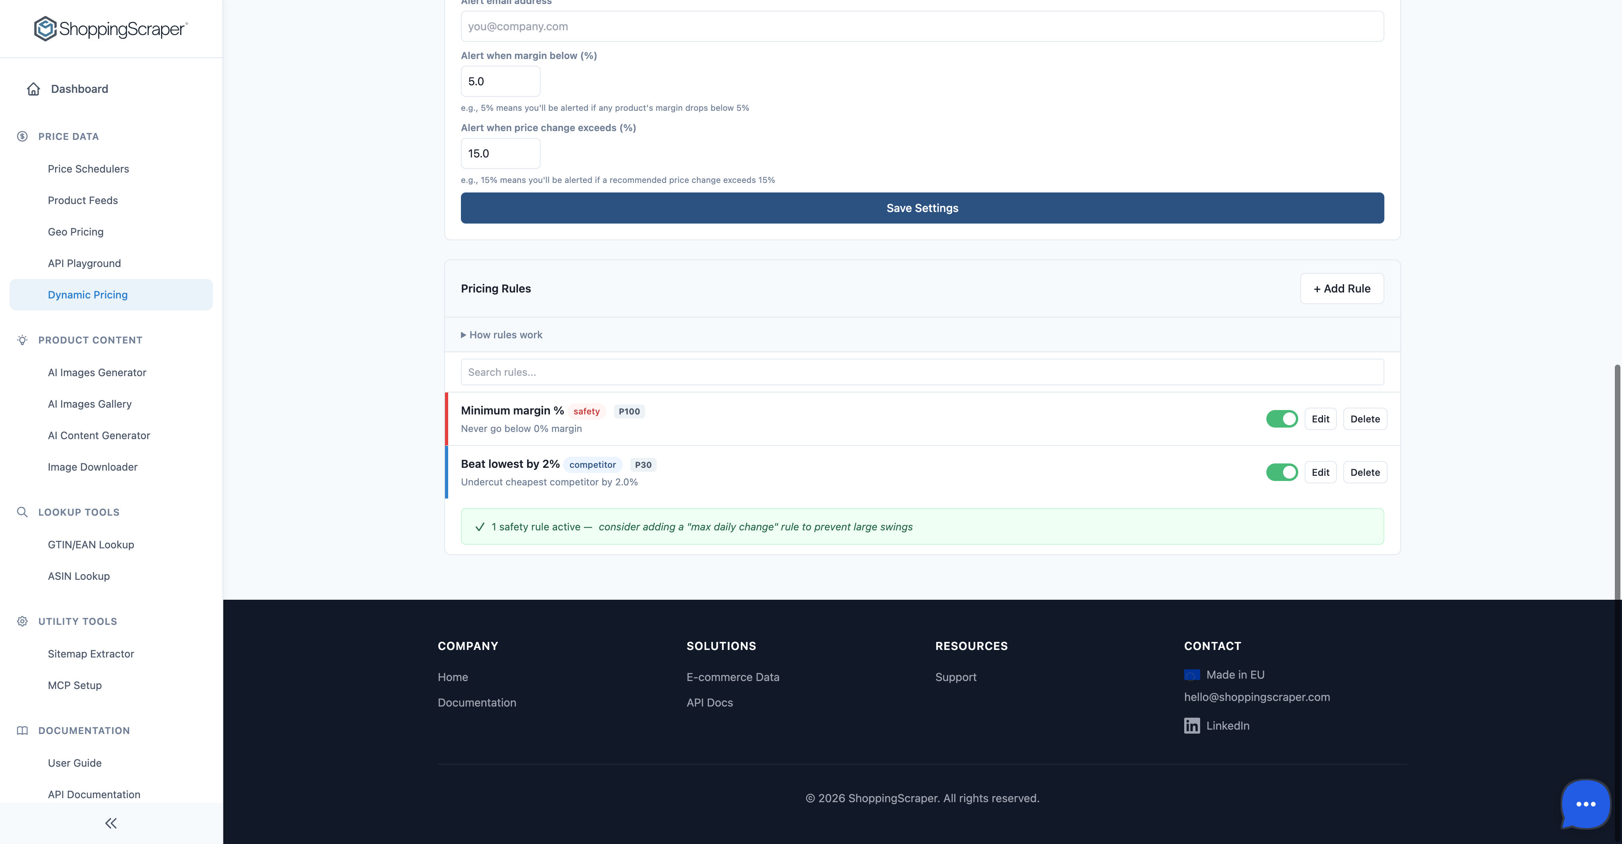Screen dimensions: 1622x844
Task: Click the Lookup Tools magnifier icon
Action: pos(23,512)
